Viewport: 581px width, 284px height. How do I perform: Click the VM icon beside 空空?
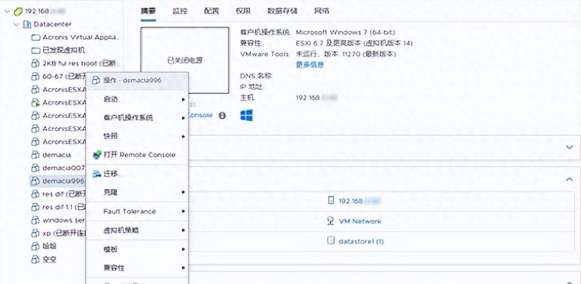pyautogui.click(x=35, y=259)
